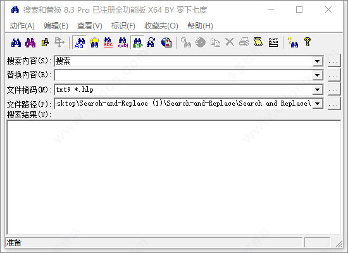Click the purple binoculars search-and-replace icon
Screen dimensions: 348x253
tap(30, 42)
